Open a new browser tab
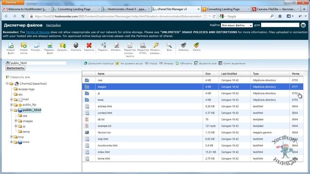This screenshot has height=174, width=310. pos(304,9)
